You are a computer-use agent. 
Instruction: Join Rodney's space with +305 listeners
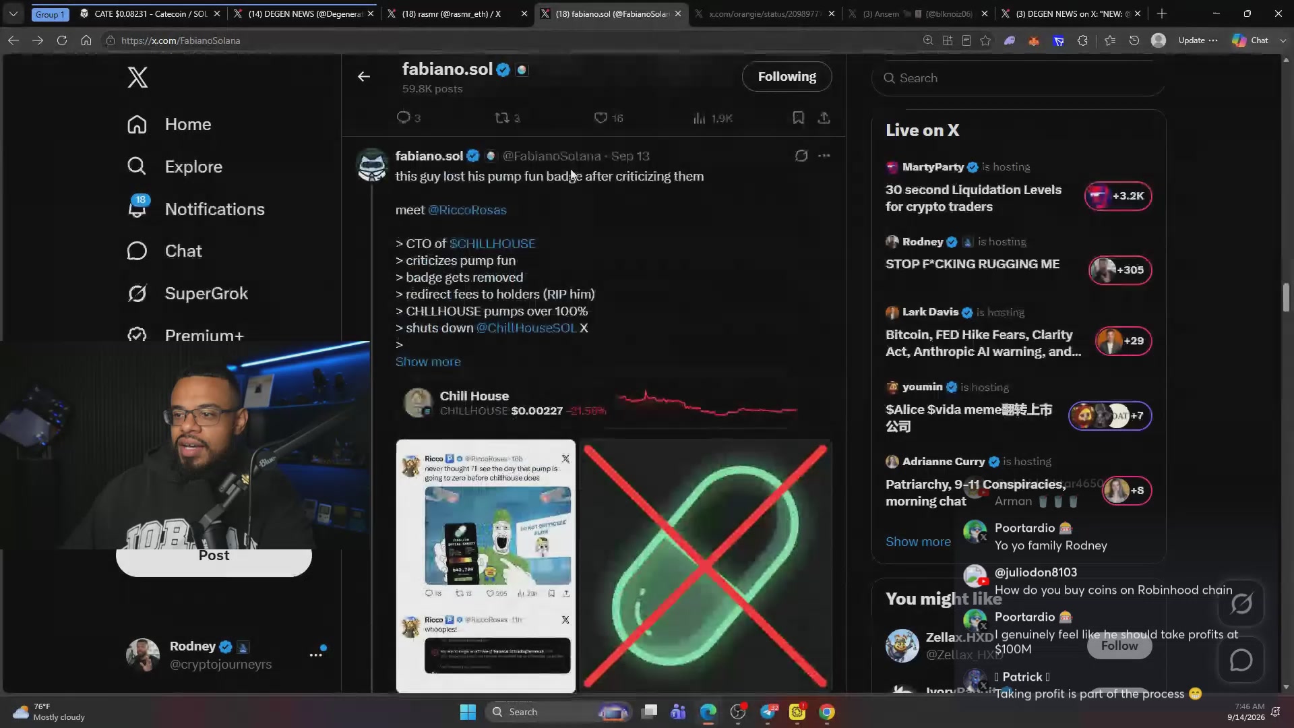tap(1120, 270)
